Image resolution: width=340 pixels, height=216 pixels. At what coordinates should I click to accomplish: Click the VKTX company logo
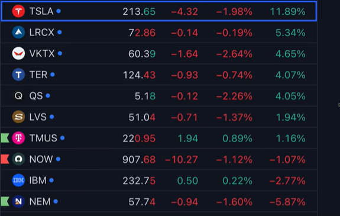18,53
